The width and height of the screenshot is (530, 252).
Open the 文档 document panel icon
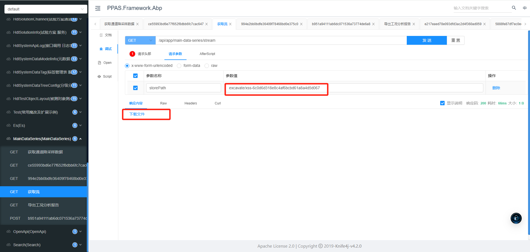(101, 35)
